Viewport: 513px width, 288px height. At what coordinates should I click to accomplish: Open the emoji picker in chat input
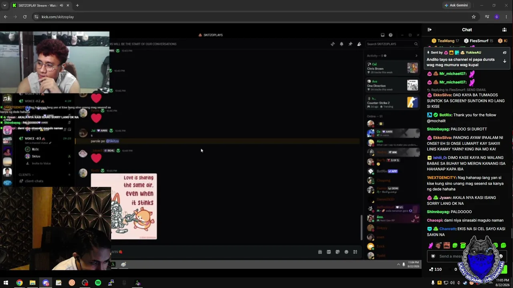(501, 256)
